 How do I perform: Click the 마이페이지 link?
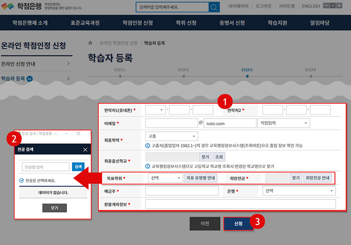[x=238, y=7]
